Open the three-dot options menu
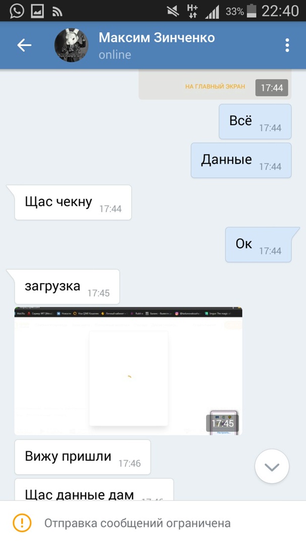Image resolution: width=306 pixels, height=545 pixels. point(287,45)
